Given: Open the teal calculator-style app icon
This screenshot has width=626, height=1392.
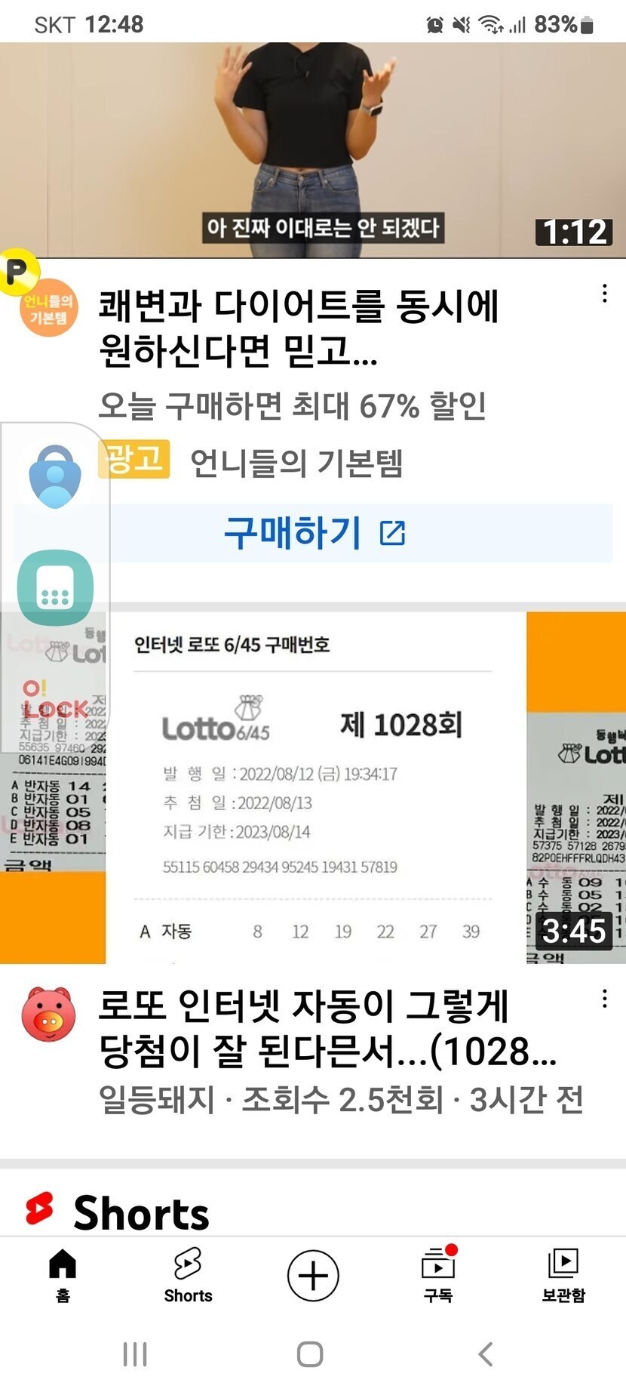Looking at the screenshot, I should click(55, 587).
